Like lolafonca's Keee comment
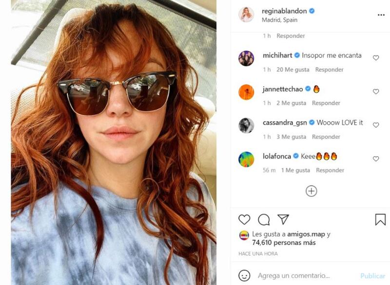The width and height of the screenshot is (390, 285). (376, 159)
